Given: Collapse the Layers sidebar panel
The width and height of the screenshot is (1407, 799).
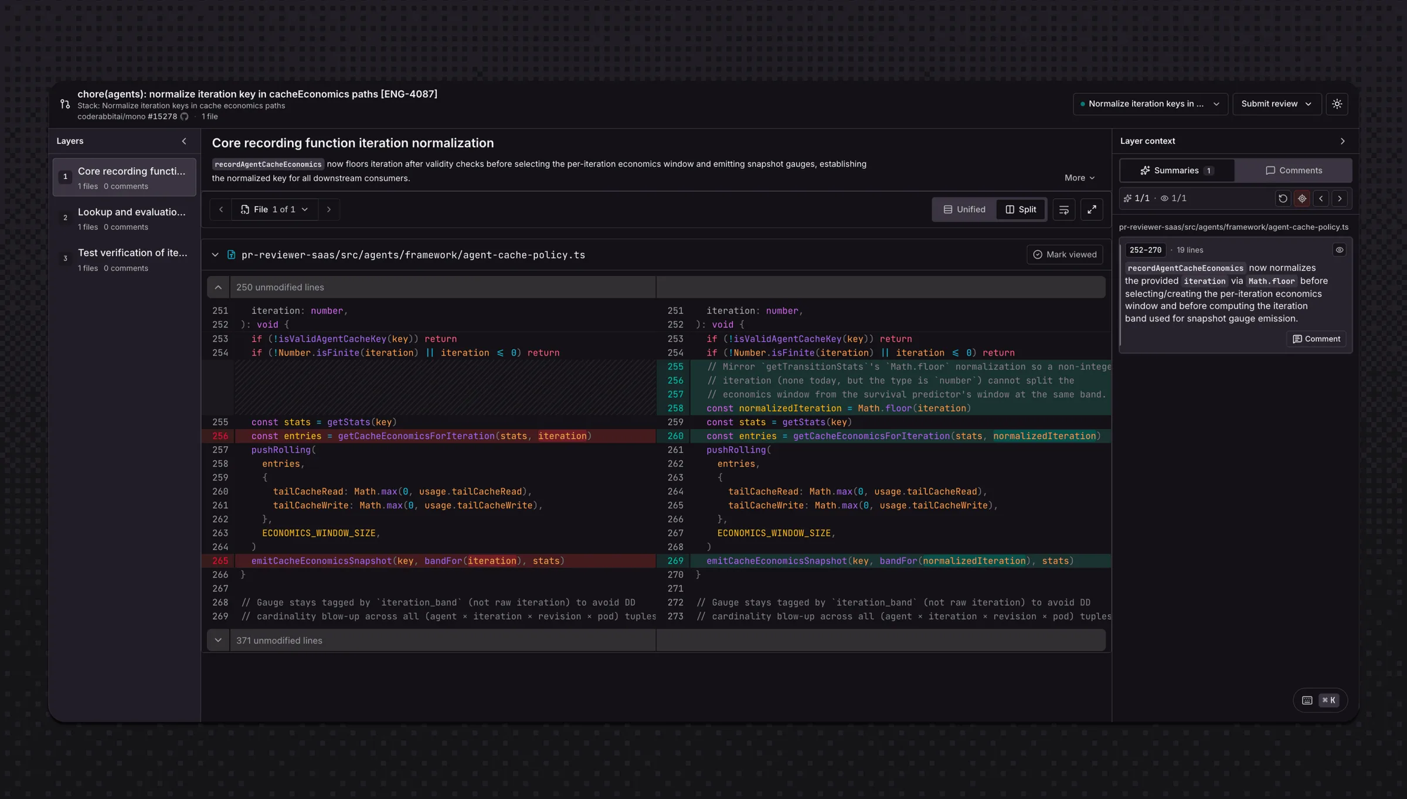Looking at the screenshot, I should (x=184, y=141).
